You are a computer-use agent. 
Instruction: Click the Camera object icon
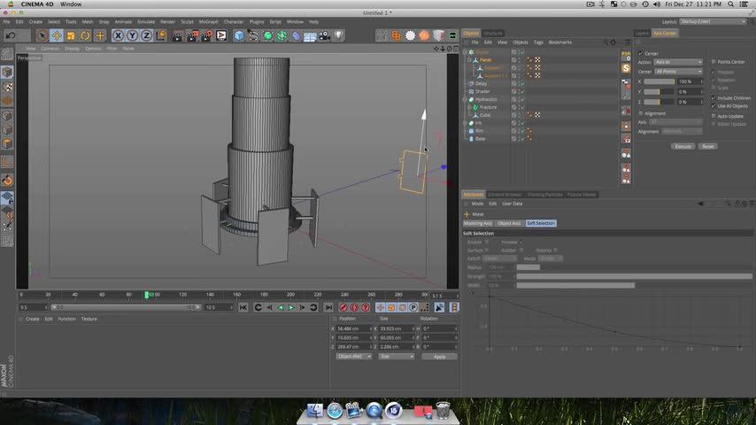pos(324,35)
